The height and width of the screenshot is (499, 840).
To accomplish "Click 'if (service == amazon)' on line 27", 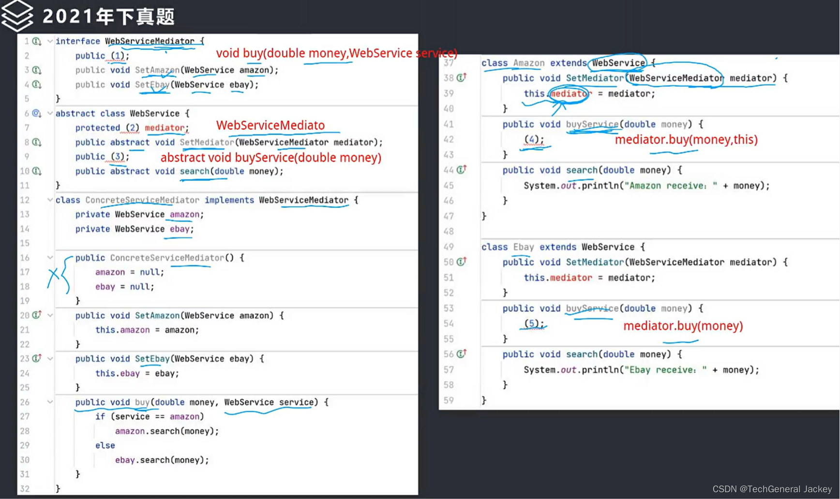I will click(x=150, y=416).
